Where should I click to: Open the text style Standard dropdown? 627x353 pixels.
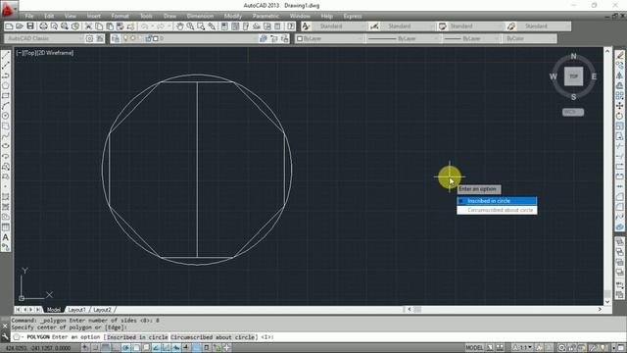pos(339,26)
